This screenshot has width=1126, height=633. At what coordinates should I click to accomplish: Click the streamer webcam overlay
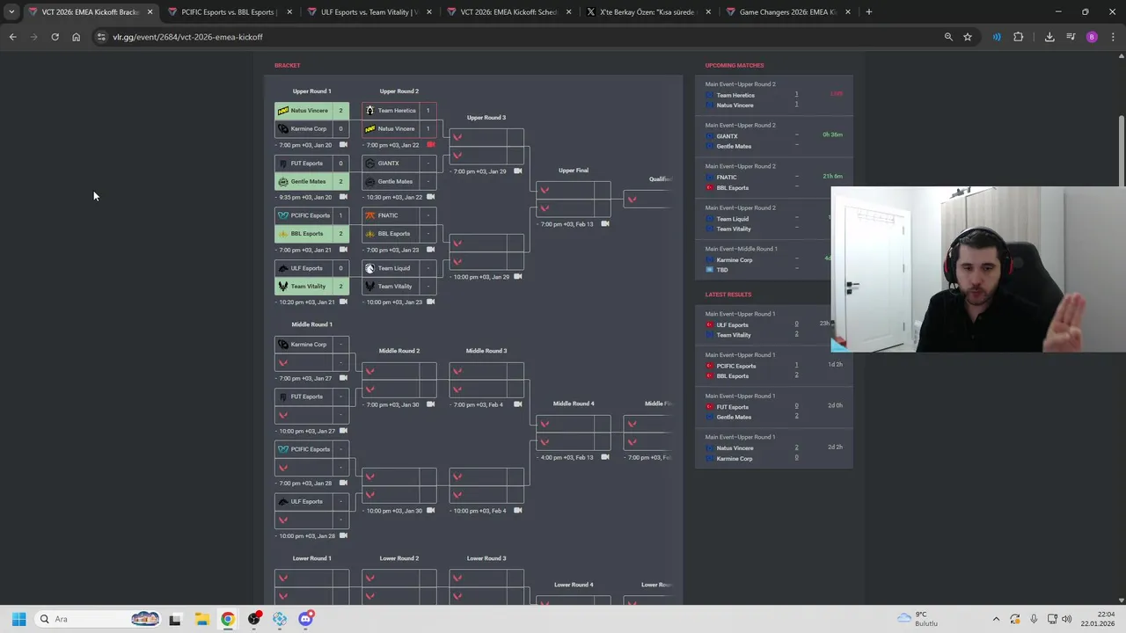tap(978, 269)
